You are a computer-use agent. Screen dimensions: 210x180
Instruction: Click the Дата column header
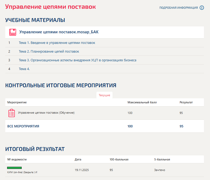tap(78, 159)
